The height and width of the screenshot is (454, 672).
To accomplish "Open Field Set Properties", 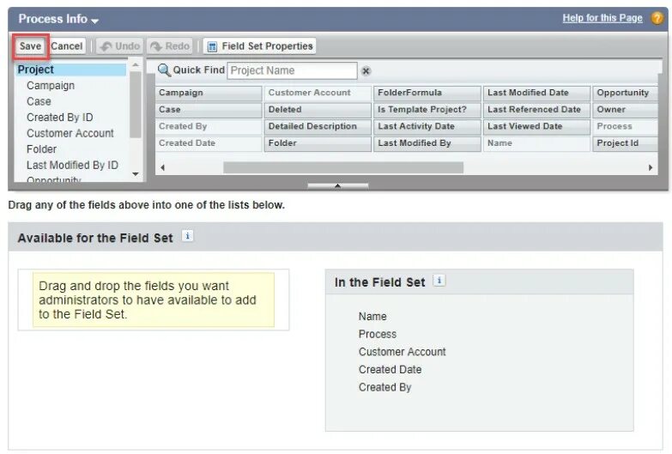I will 260,46.
